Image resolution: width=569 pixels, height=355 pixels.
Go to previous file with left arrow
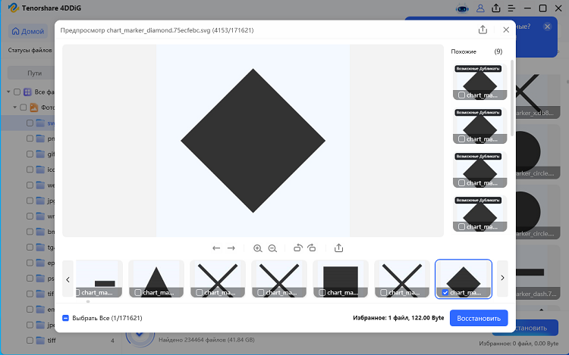(216, 248)
